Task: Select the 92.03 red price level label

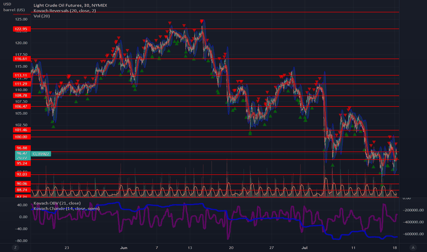Action: (22, 175)
